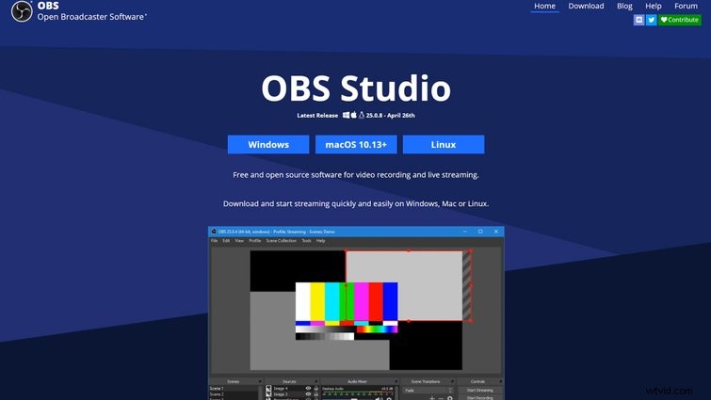Screen dimensions: 711x400
Task: Click the Image 4 source thumbnail icon
Action: coord(268,388)
